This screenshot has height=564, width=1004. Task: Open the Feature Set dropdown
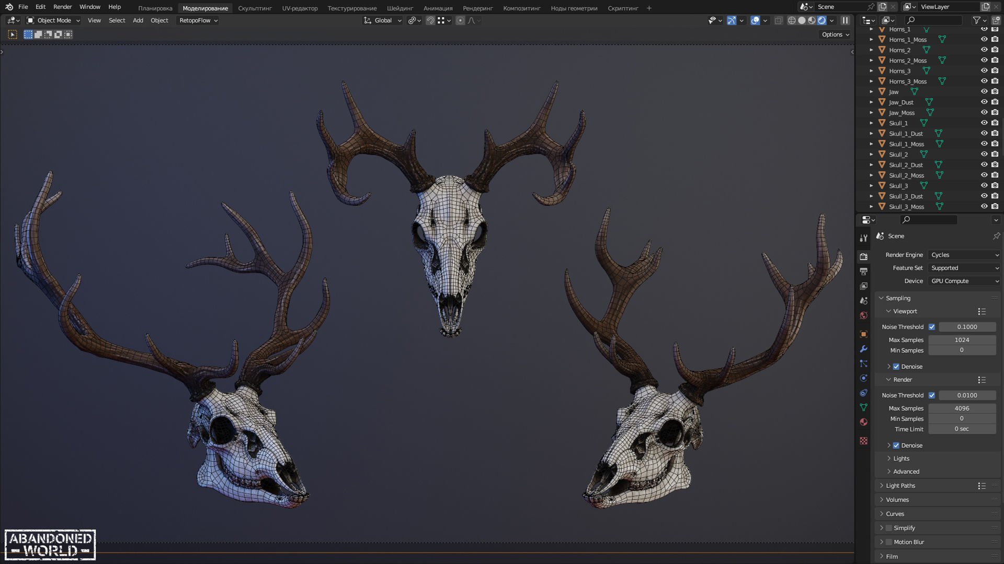coord(964,268)
